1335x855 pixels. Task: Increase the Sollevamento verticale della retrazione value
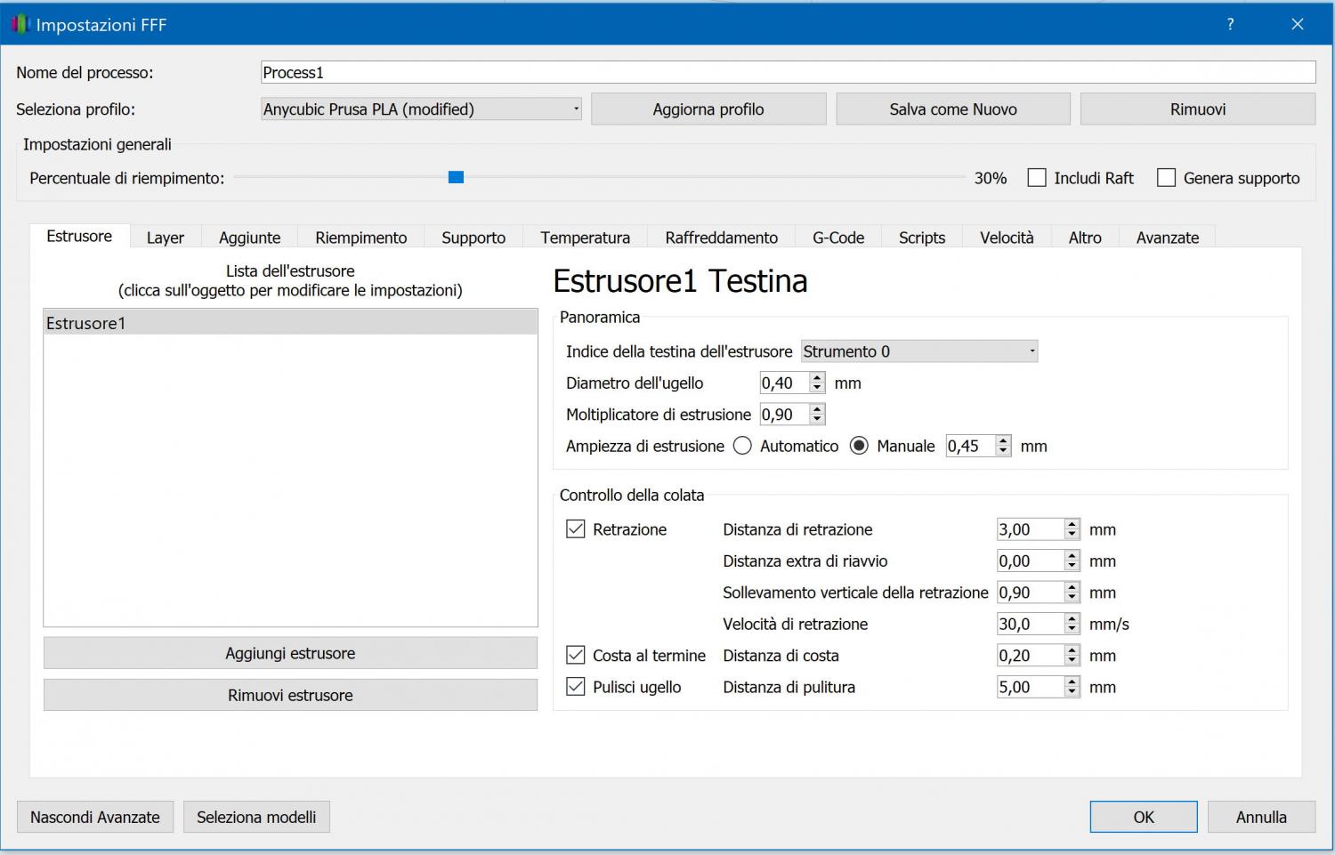click(1072, 587)
